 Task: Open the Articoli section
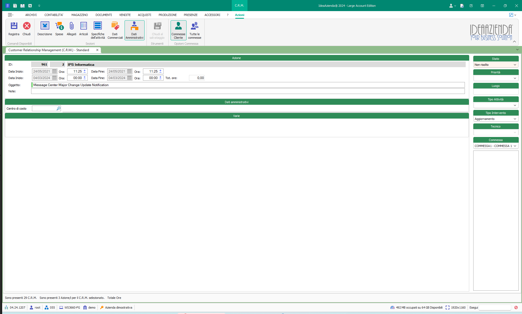pyautogui.click(x=84, y=29)
